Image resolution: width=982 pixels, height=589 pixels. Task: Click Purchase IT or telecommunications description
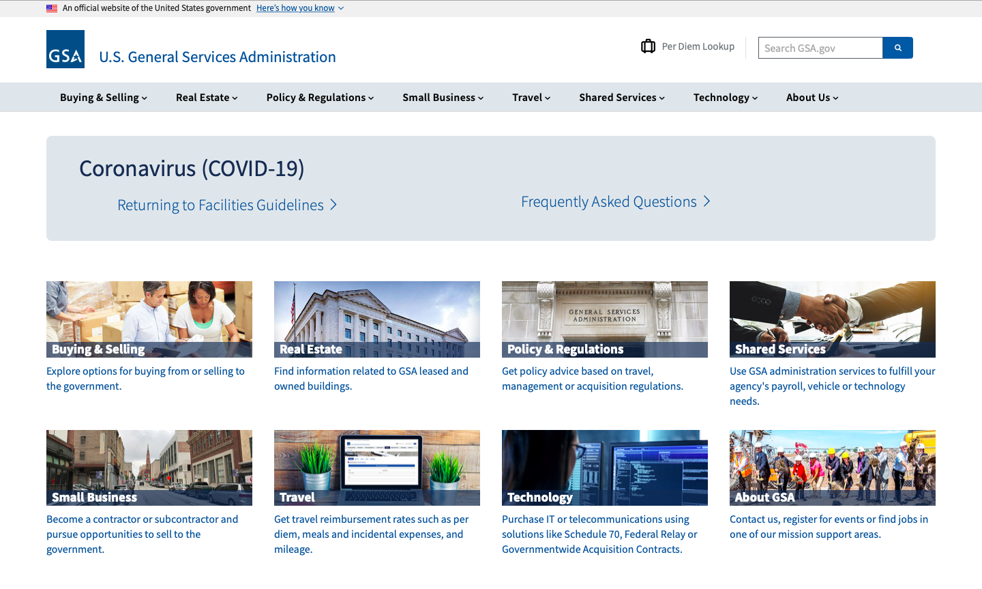(x=599, y=534)
